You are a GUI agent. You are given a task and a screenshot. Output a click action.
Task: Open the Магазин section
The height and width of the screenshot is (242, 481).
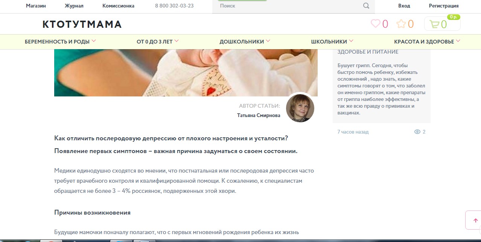pyautogui.click(x=36, y=6)
